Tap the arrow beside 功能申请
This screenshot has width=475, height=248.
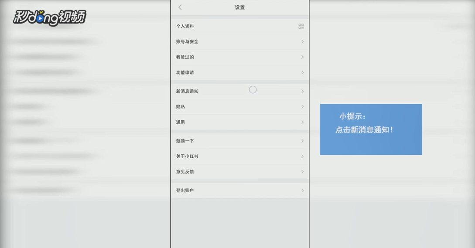302,73
